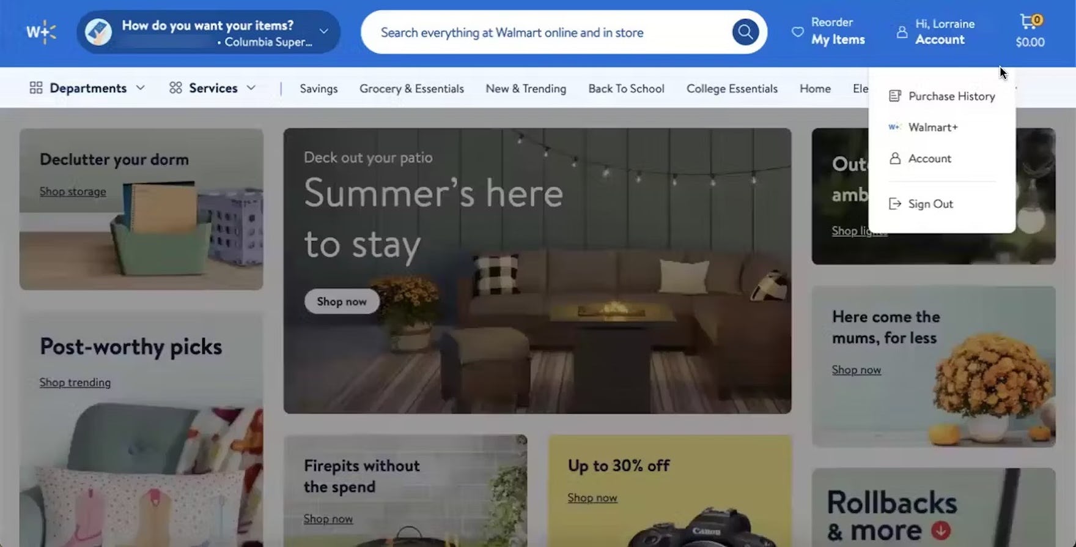Follow the Shop storage link

point(73,192)
